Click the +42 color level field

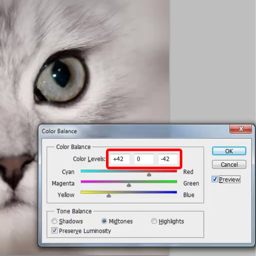point(120,159)
